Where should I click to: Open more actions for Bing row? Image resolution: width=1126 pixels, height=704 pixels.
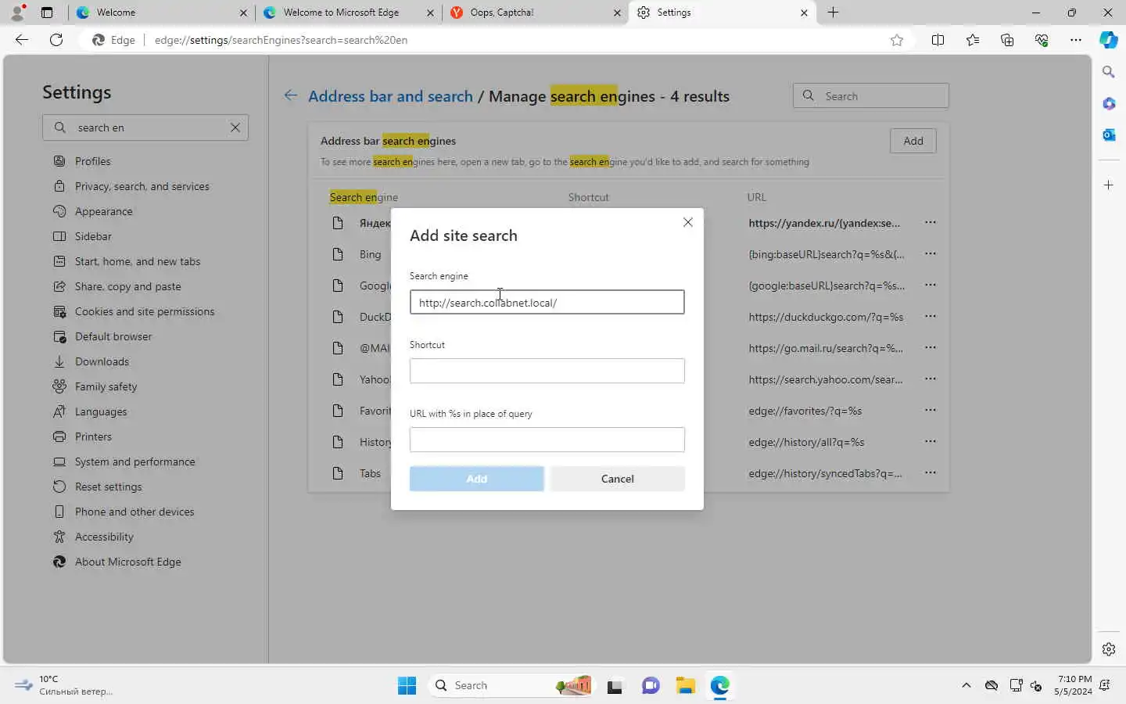pyautogui.click(x=930, y=253)
